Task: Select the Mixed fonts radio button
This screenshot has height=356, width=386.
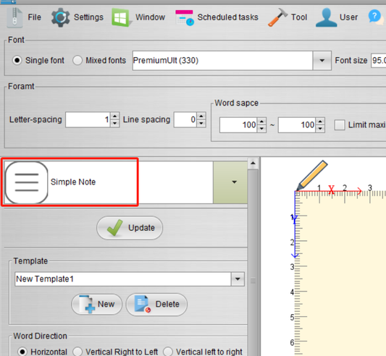Action: click(x=77, y=60)
